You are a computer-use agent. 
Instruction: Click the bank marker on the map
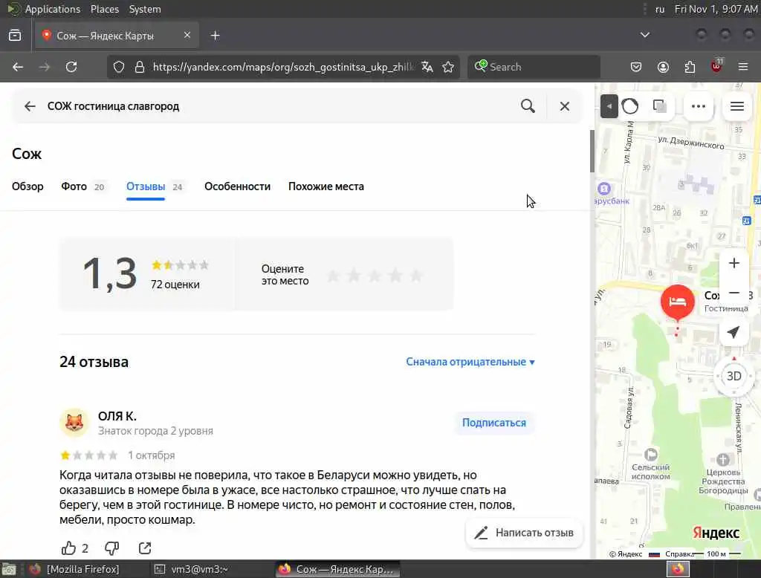[x=603, y=188]
